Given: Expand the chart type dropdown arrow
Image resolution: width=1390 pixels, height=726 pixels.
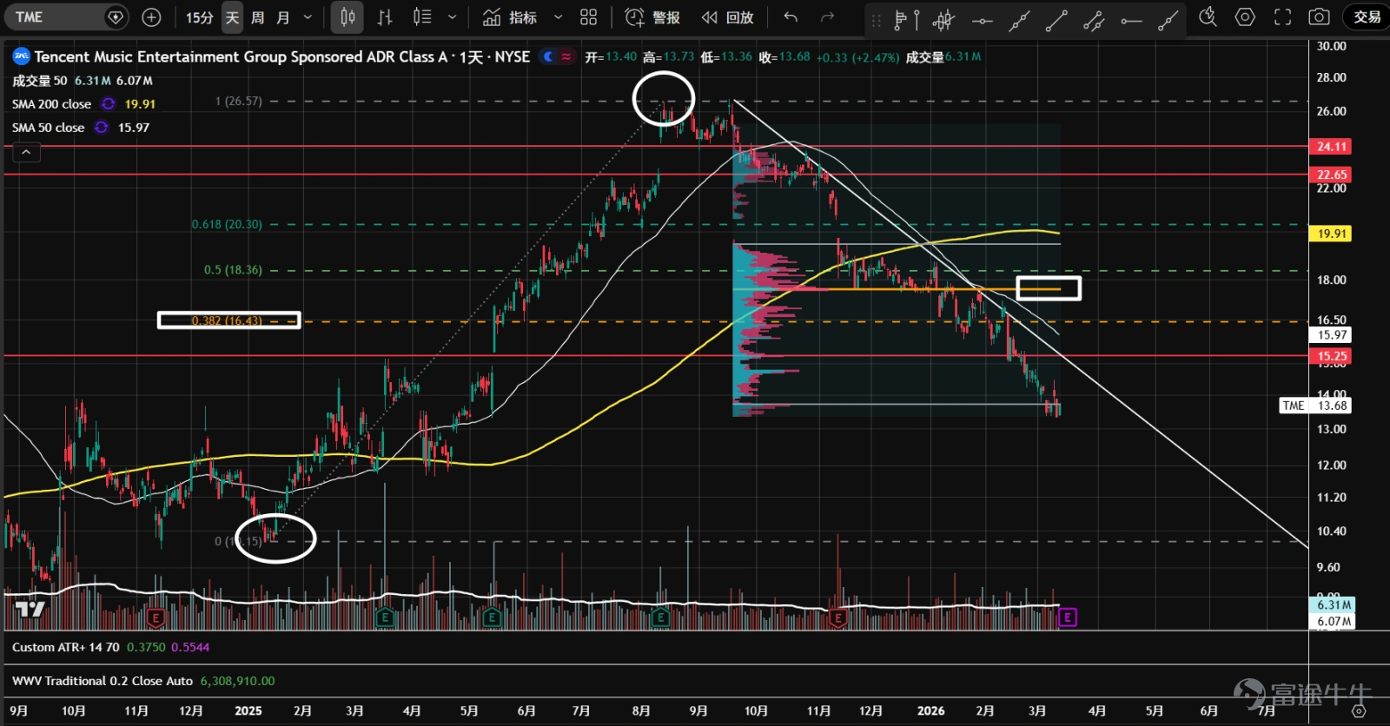Looking at the screenshot, I should [x=452, y=17].
